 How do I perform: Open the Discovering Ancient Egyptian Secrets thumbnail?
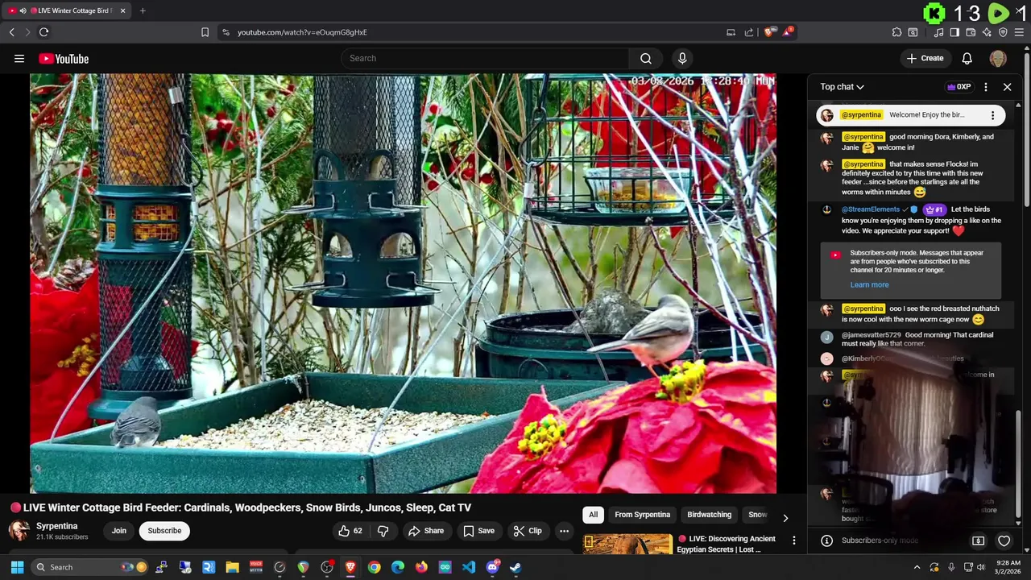tap(627, 544)
